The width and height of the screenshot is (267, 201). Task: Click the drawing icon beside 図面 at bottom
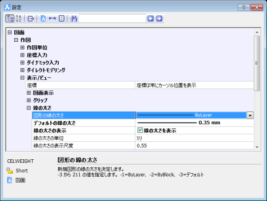tap(9, 180)
